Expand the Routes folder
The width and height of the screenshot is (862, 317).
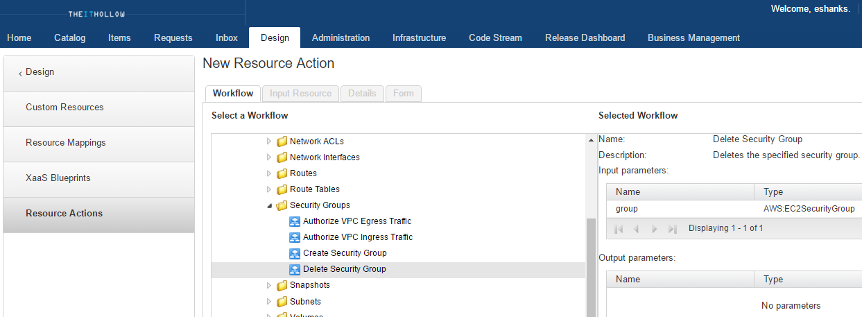click(270, 173)
